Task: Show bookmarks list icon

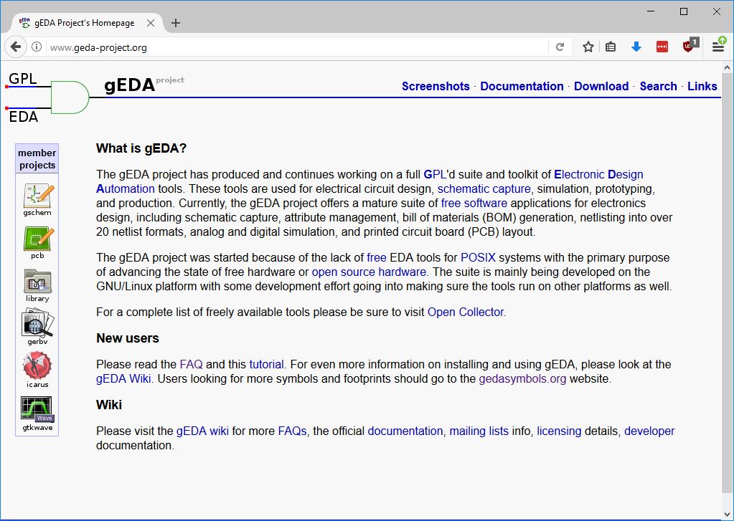Action: tap(611, 47)
